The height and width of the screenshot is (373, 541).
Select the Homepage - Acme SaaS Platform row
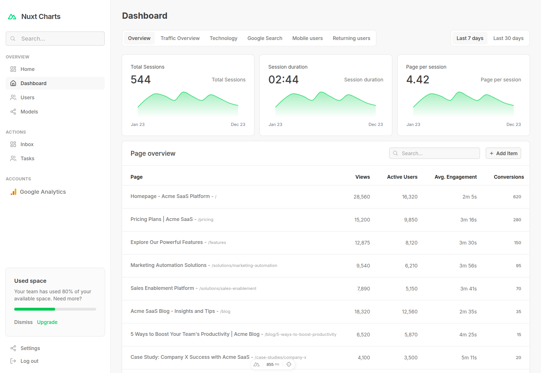pyautogui.click(x=326, y=197)
